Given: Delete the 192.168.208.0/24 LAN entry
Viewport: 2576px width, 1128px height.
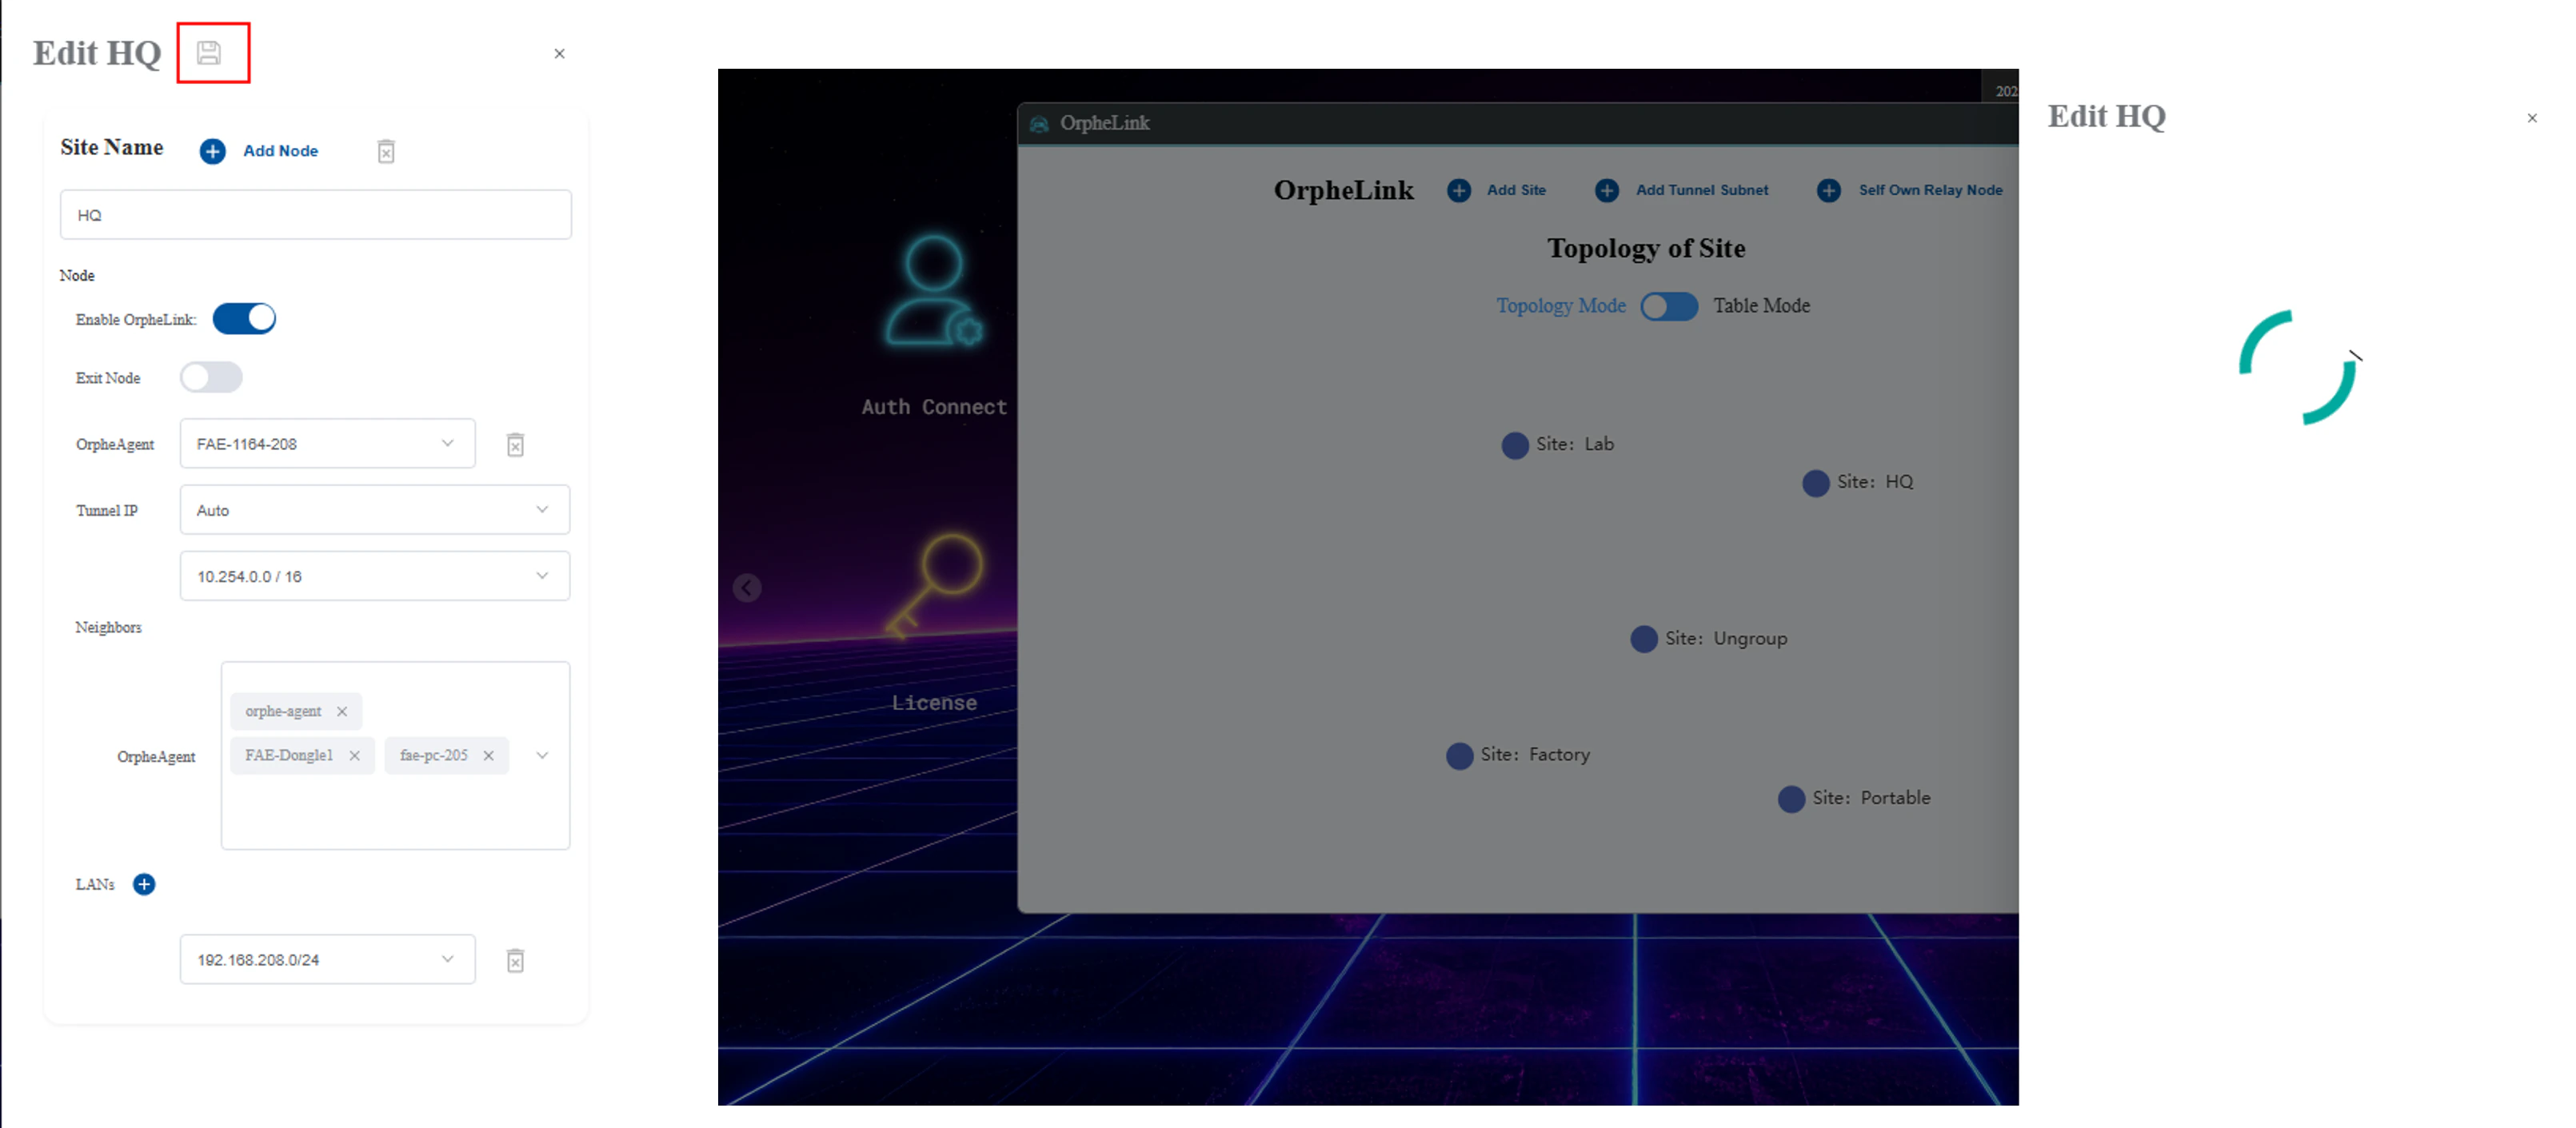Looking at the screenshot, I should 515,961.
